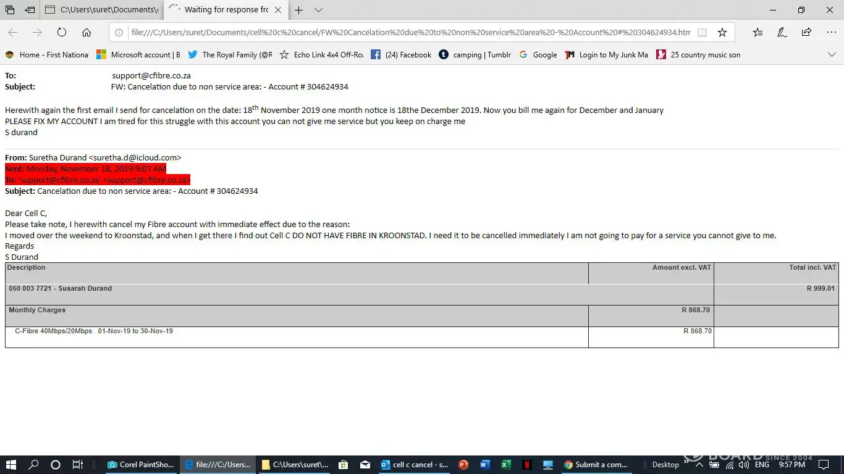The height and width of the screenshot is (474, 844).
Task: Expand the favorites bar overflow chevron
Action: click(832, 55)
